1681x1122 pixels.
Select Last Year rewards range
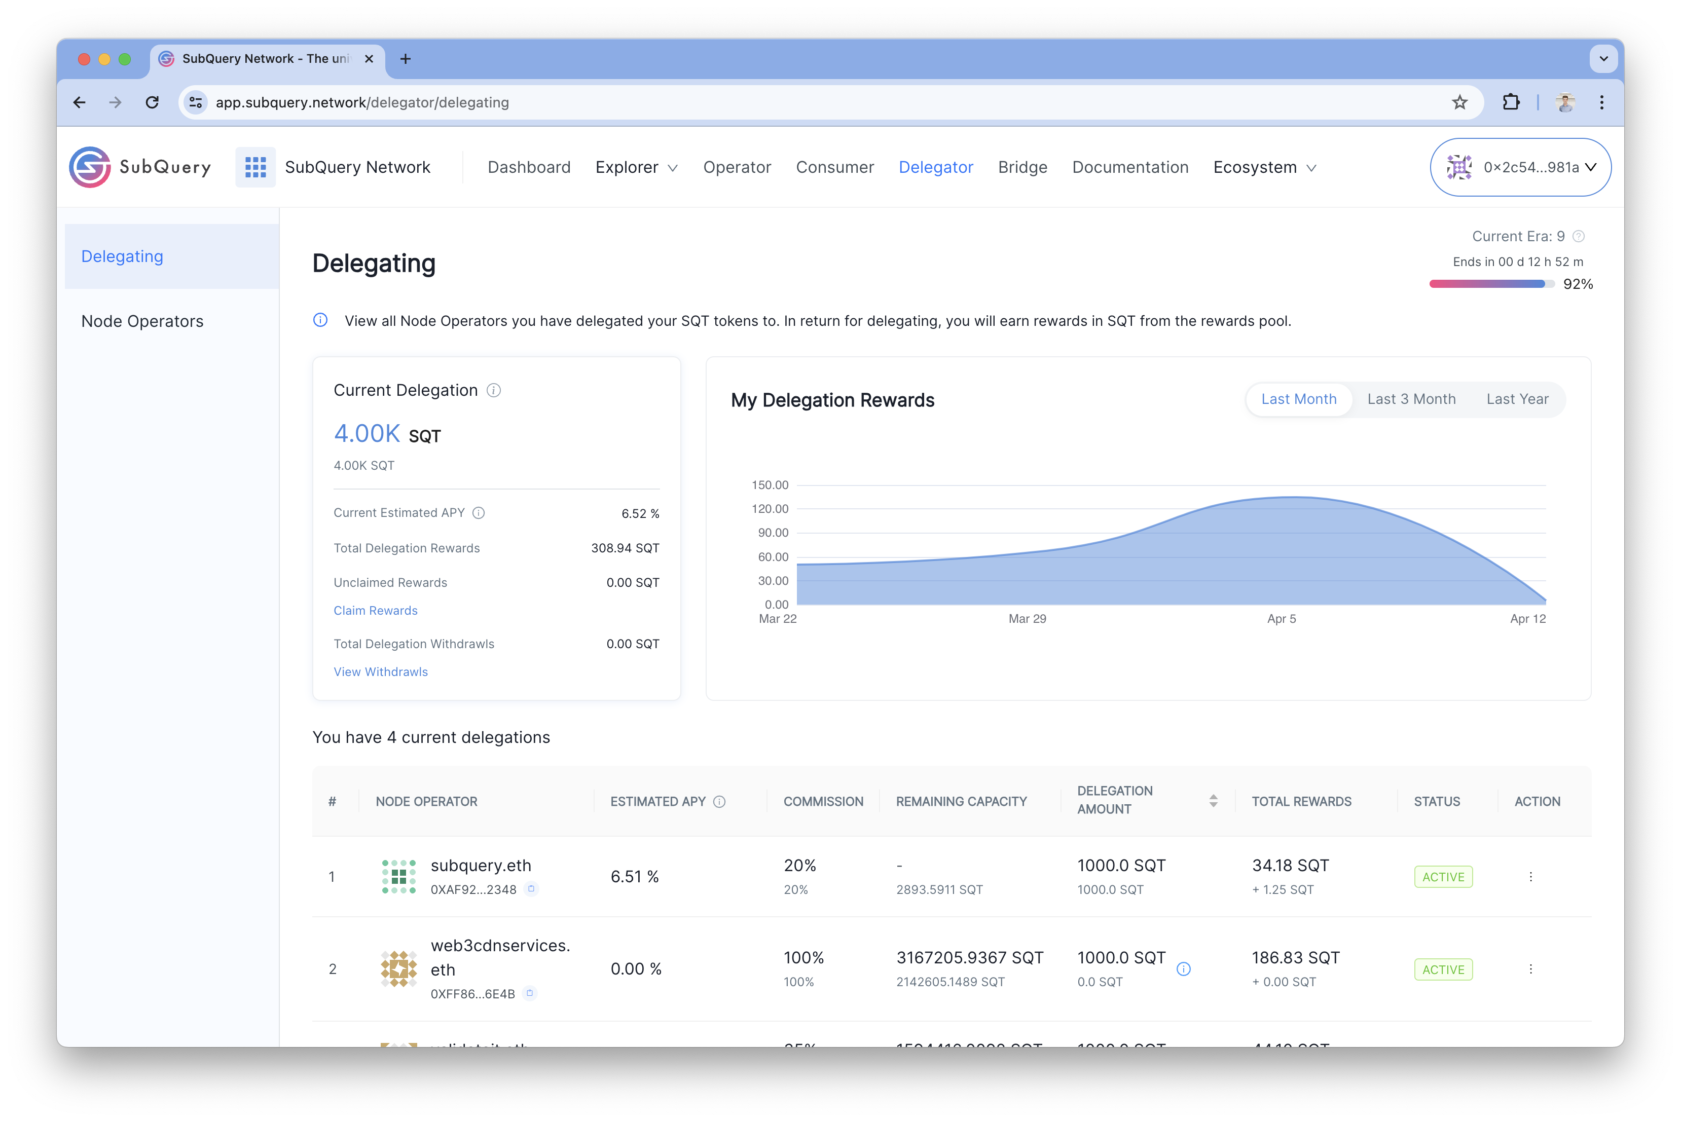click(x=1517, y=398)
